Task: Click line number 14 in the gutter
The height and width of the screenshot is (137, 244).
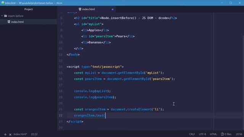Action: click(x=61, y=67)
